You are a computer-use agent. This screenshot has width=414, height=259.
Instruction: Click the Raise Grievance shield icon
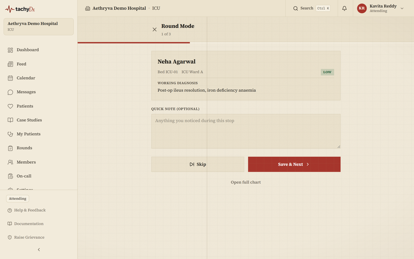click(10, 237)
